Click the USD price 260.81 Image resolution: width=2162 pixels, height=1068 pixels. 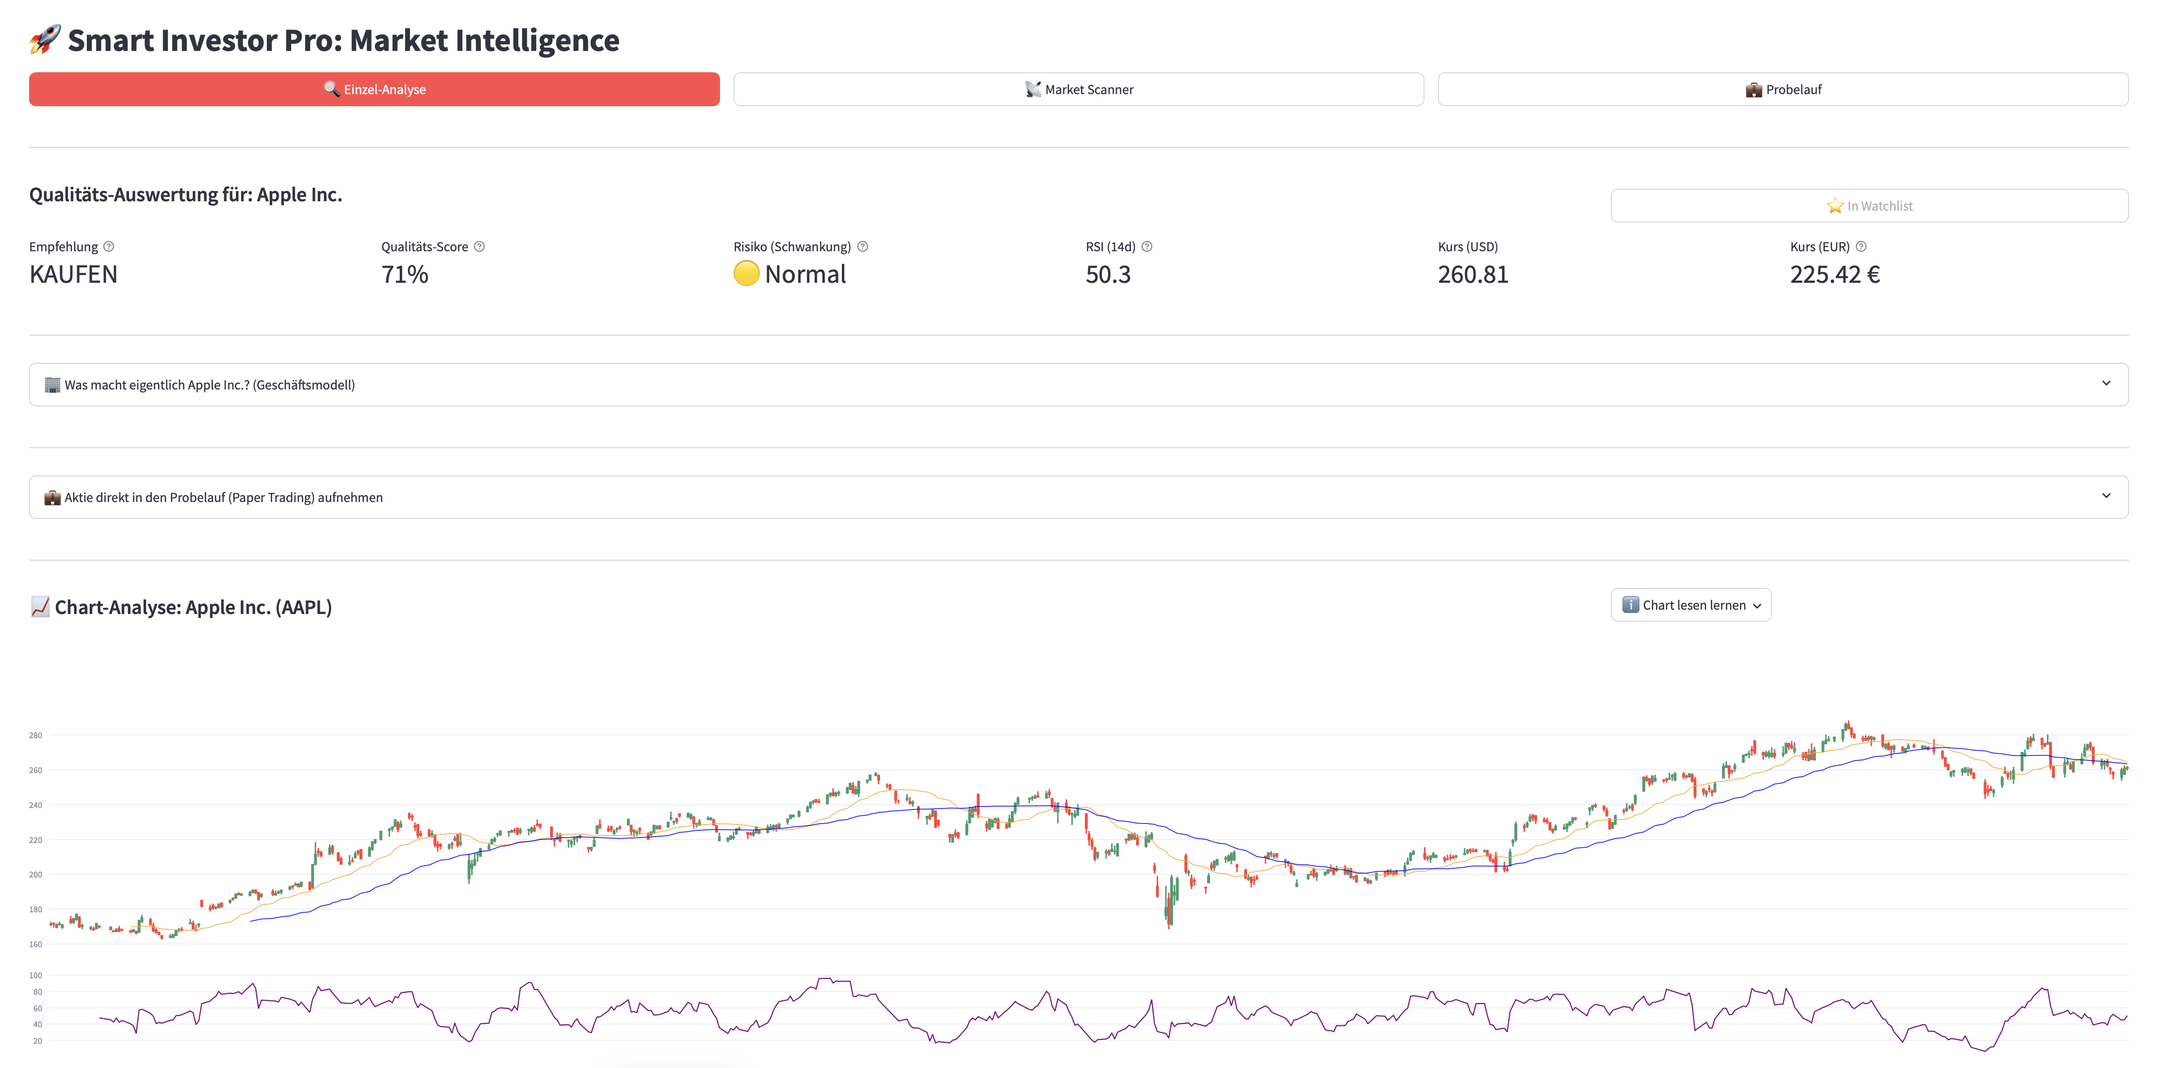1473,275
